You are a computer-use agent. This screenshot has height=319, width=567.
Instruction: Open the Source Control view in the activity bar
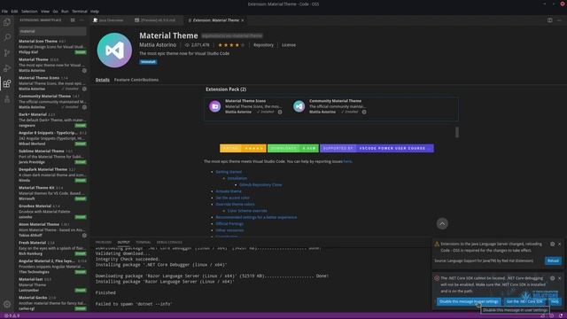(7, 53)
